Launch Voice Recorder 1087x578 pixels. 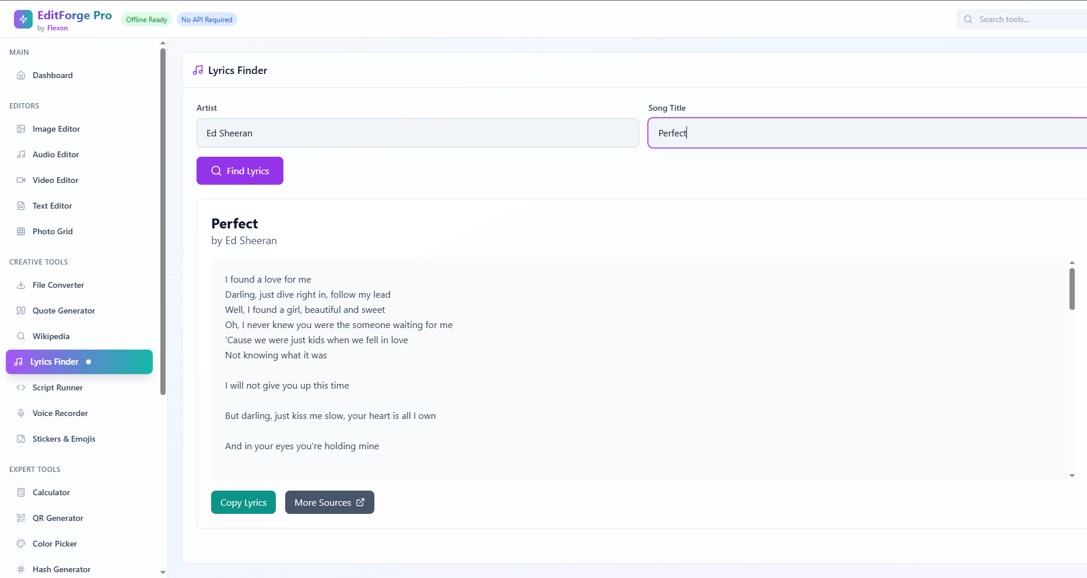pyautogui.click(x=79, y=413)
